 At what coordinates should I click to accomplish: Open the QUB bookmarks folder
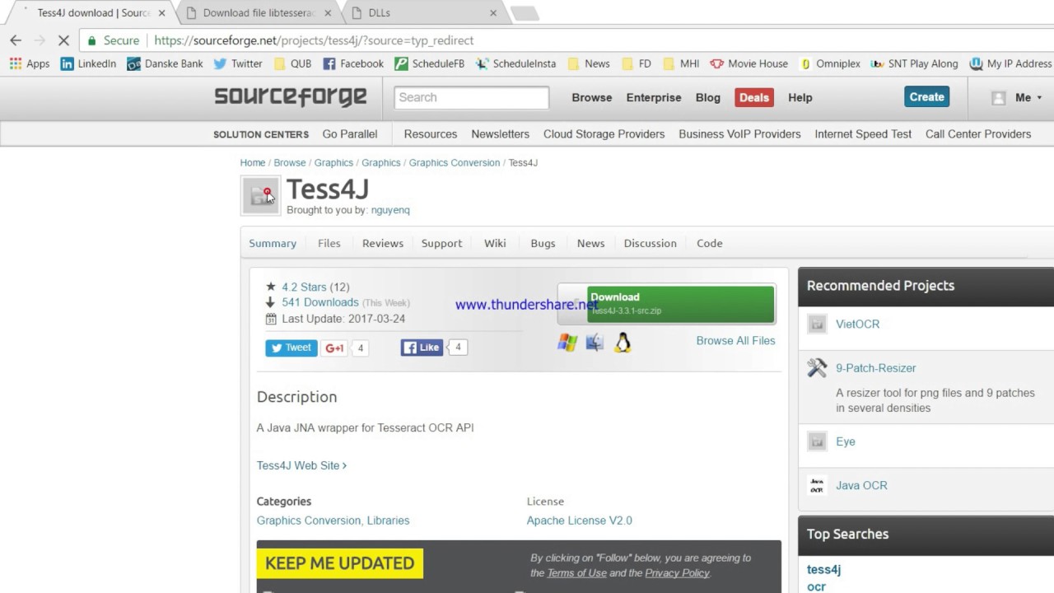tap(292, 63)
